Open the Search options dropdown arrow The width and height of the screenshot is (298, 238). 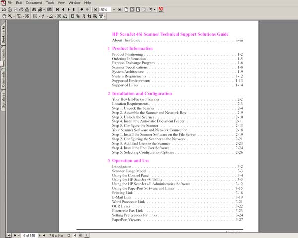click(x=44, y=10)
